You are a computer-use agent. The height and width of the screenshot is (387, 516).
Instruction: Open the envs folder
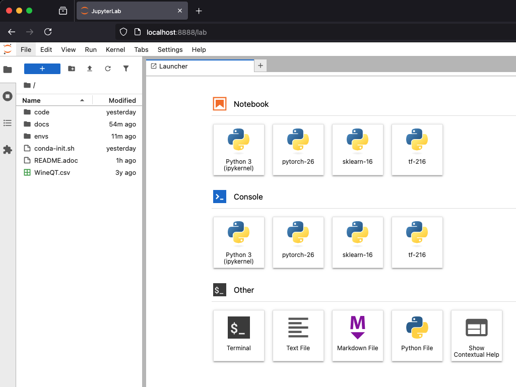pyautogui.click(x=41, y=136)
